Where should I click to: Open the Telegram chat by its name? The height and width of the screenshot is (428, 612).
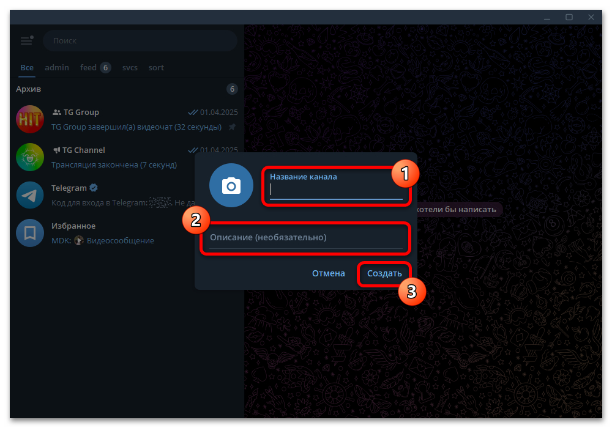(x=69, y=188)
